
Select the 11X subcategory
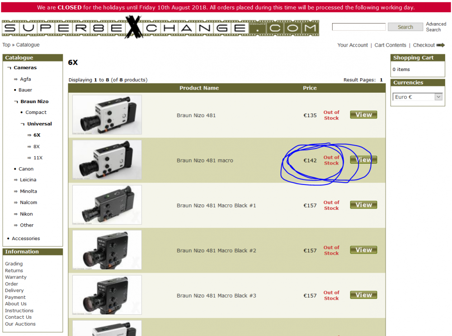pyautogui.click(x=38, y=158)
